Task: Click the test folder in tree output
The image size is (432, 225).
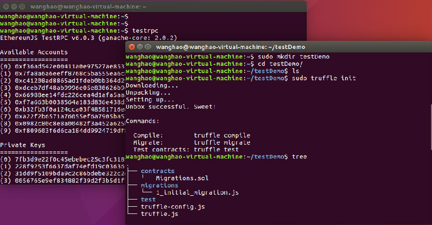Action: [x=148, y=200]
